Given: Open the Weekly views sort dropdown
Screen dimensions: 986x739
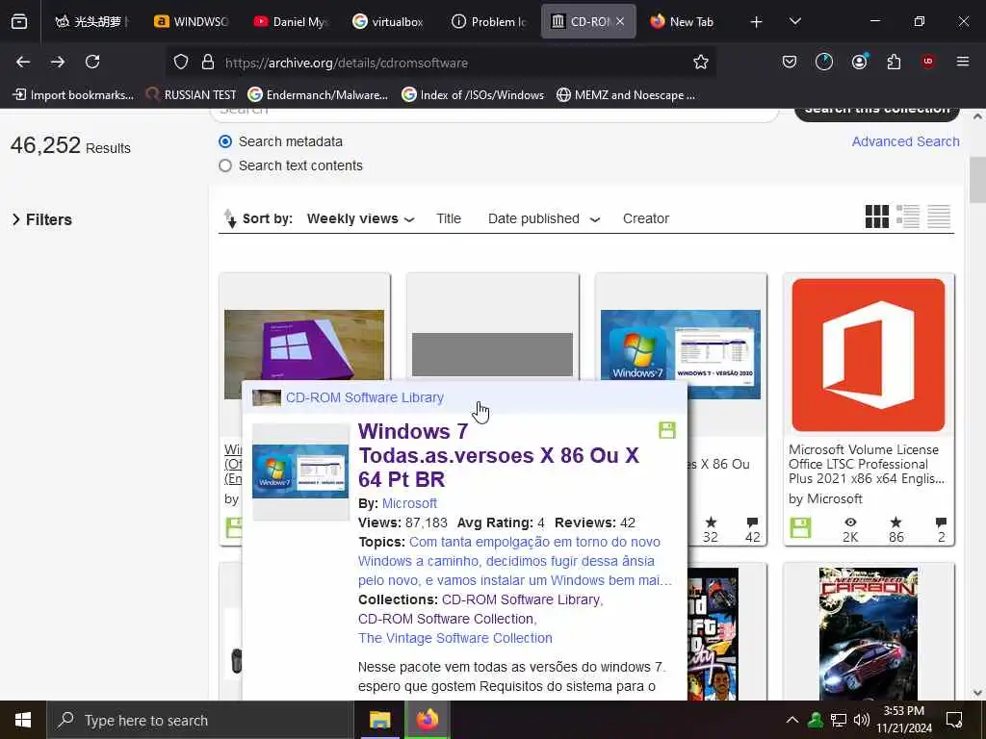Looking at the screenshot, I should coord(360,218).
